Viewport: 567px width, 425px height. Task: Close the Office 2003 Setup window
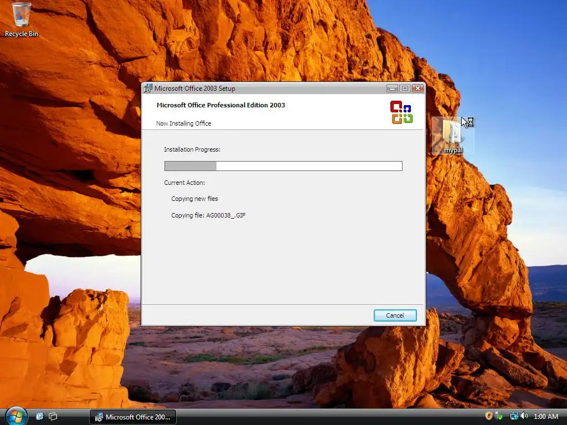417,88
